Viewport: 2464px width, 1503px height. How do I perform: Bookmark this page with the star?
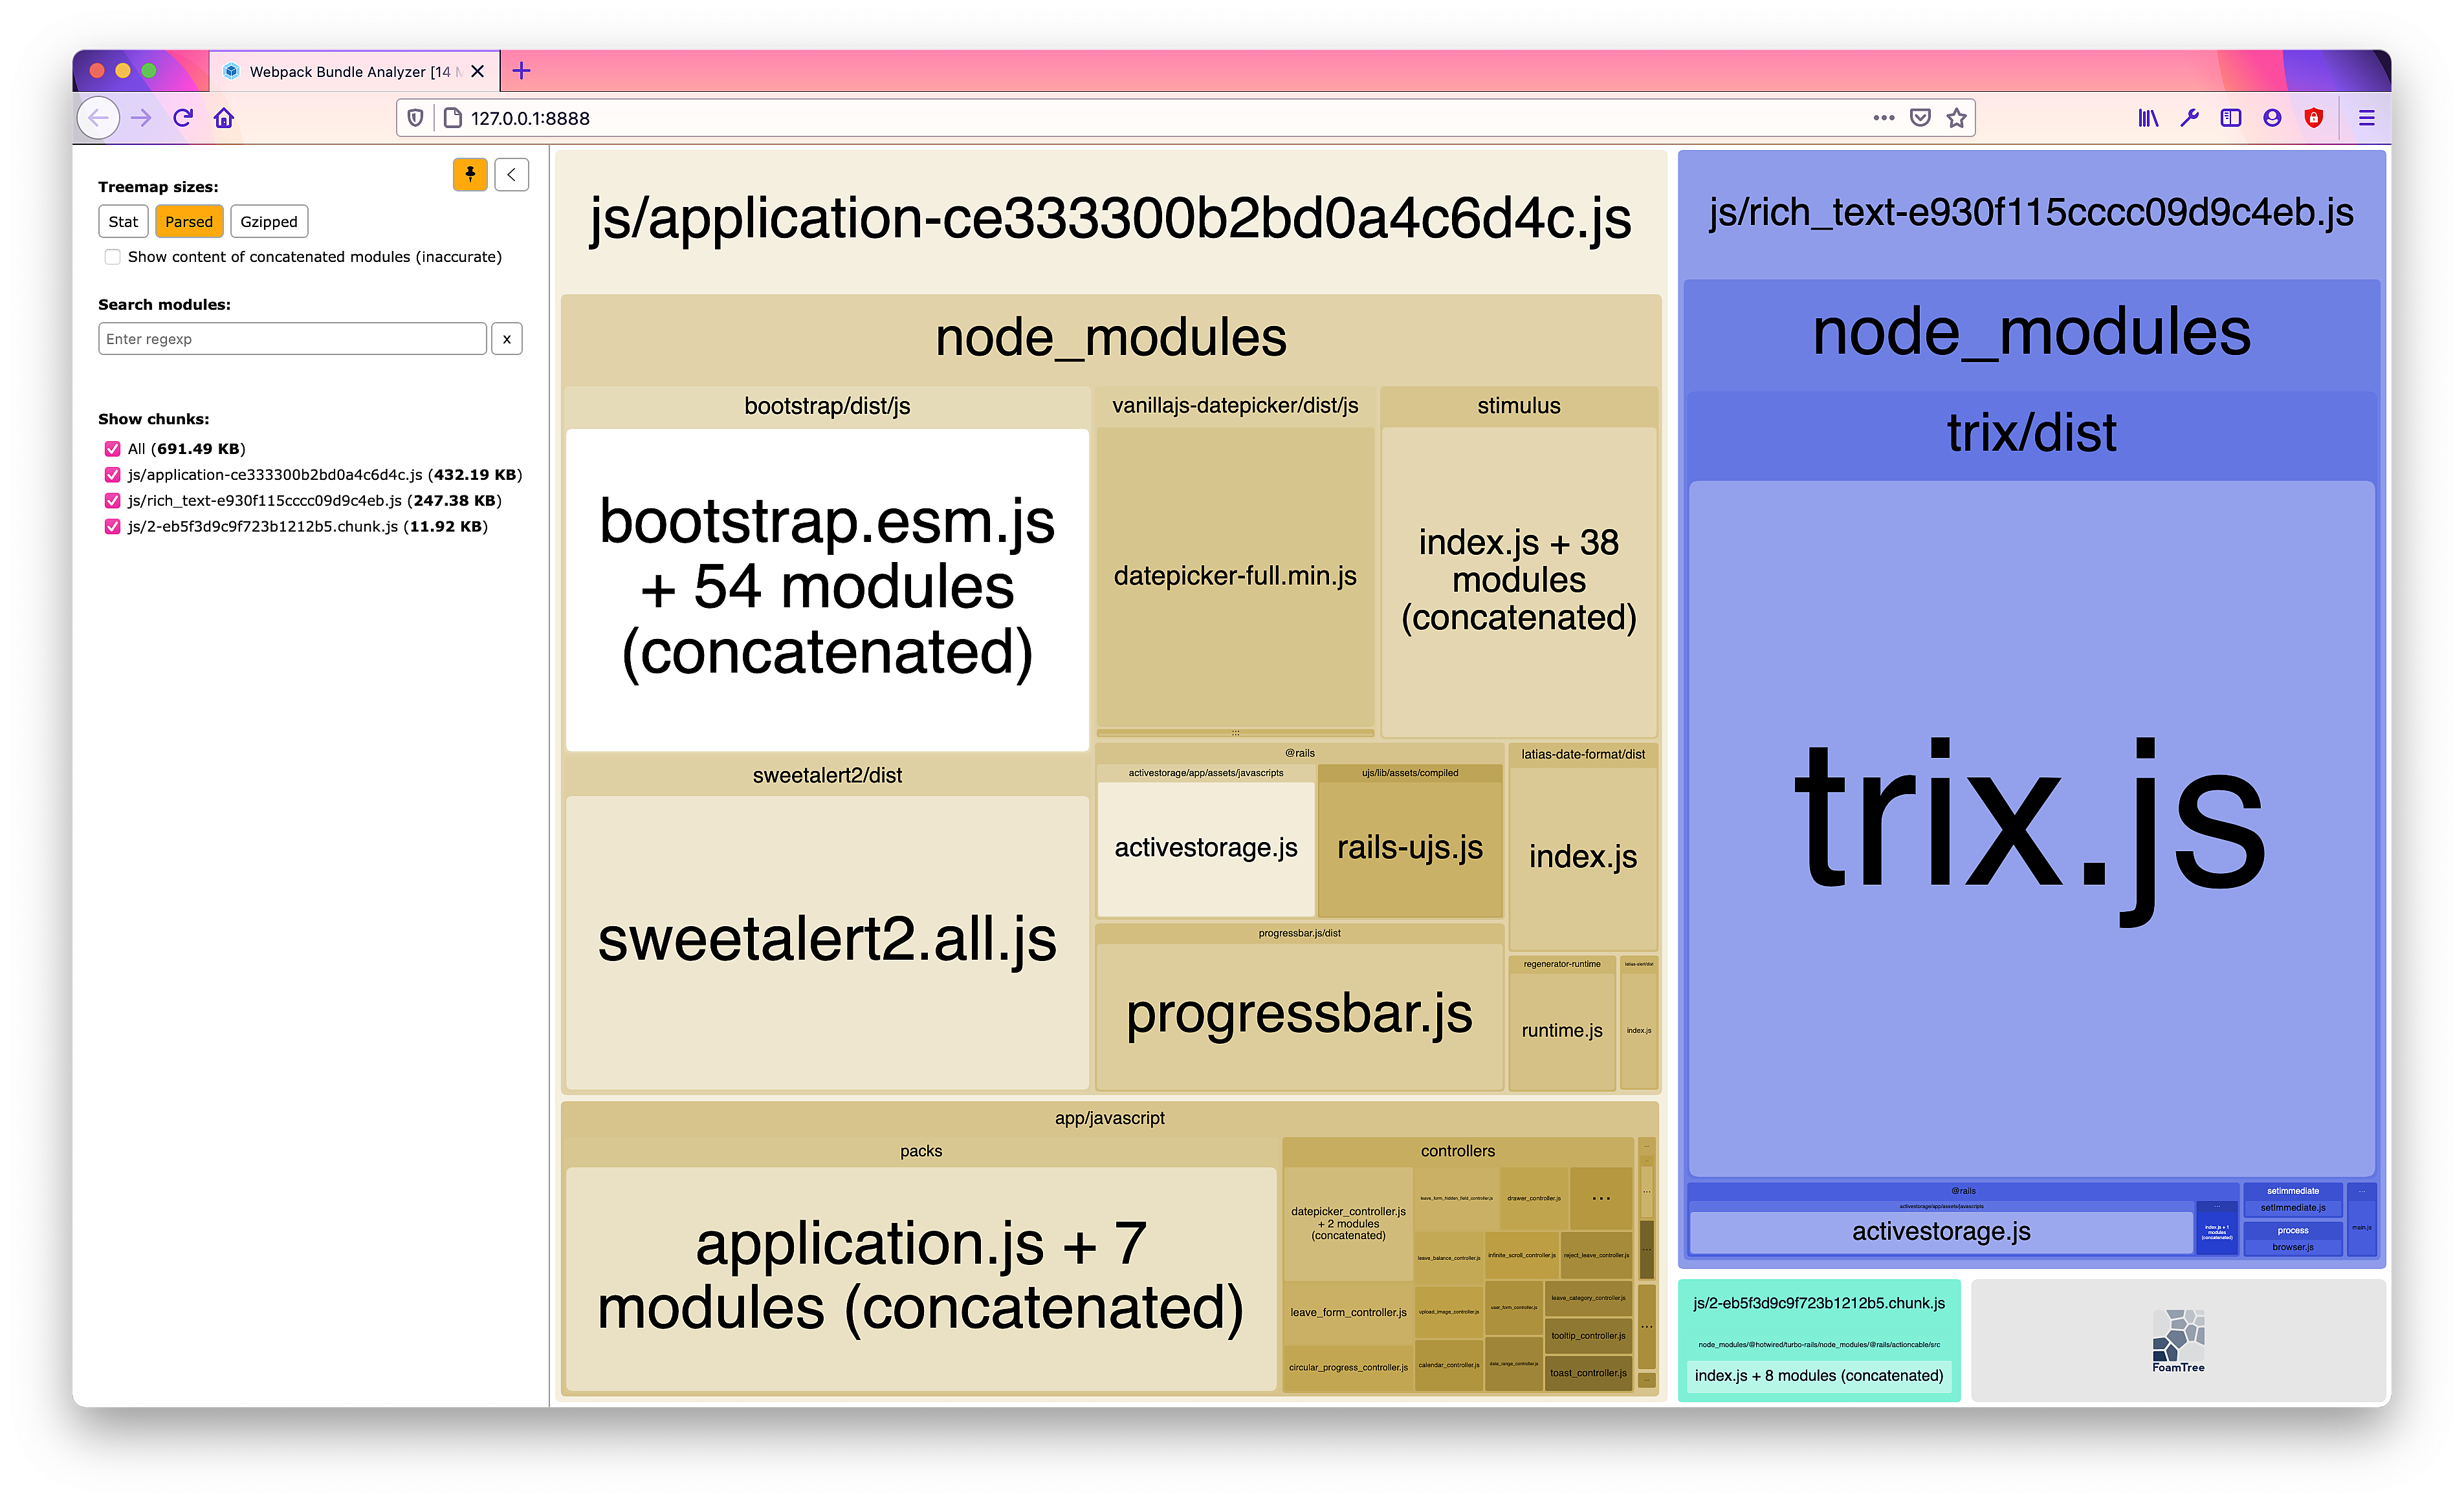[x=1957, y=118]
